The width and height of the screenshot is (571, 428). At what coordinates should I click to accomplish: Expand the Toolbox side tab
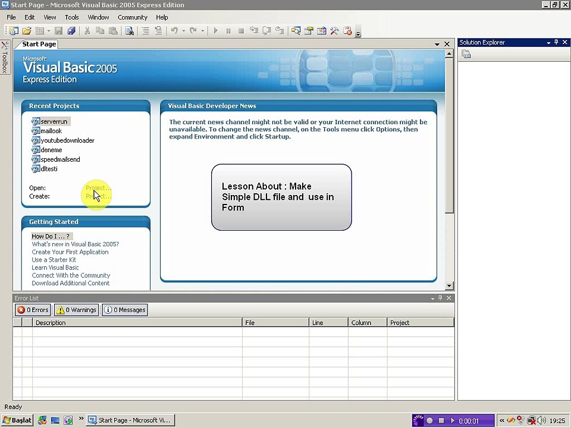coord(5,57)
